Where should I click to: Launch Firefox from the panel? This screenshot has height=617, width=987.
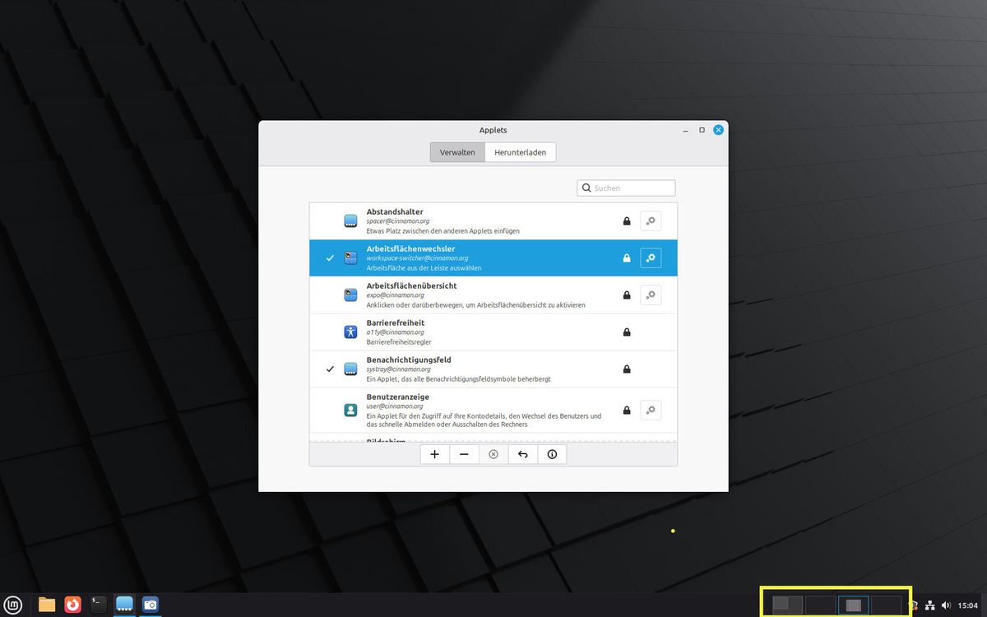click(73, 605)
